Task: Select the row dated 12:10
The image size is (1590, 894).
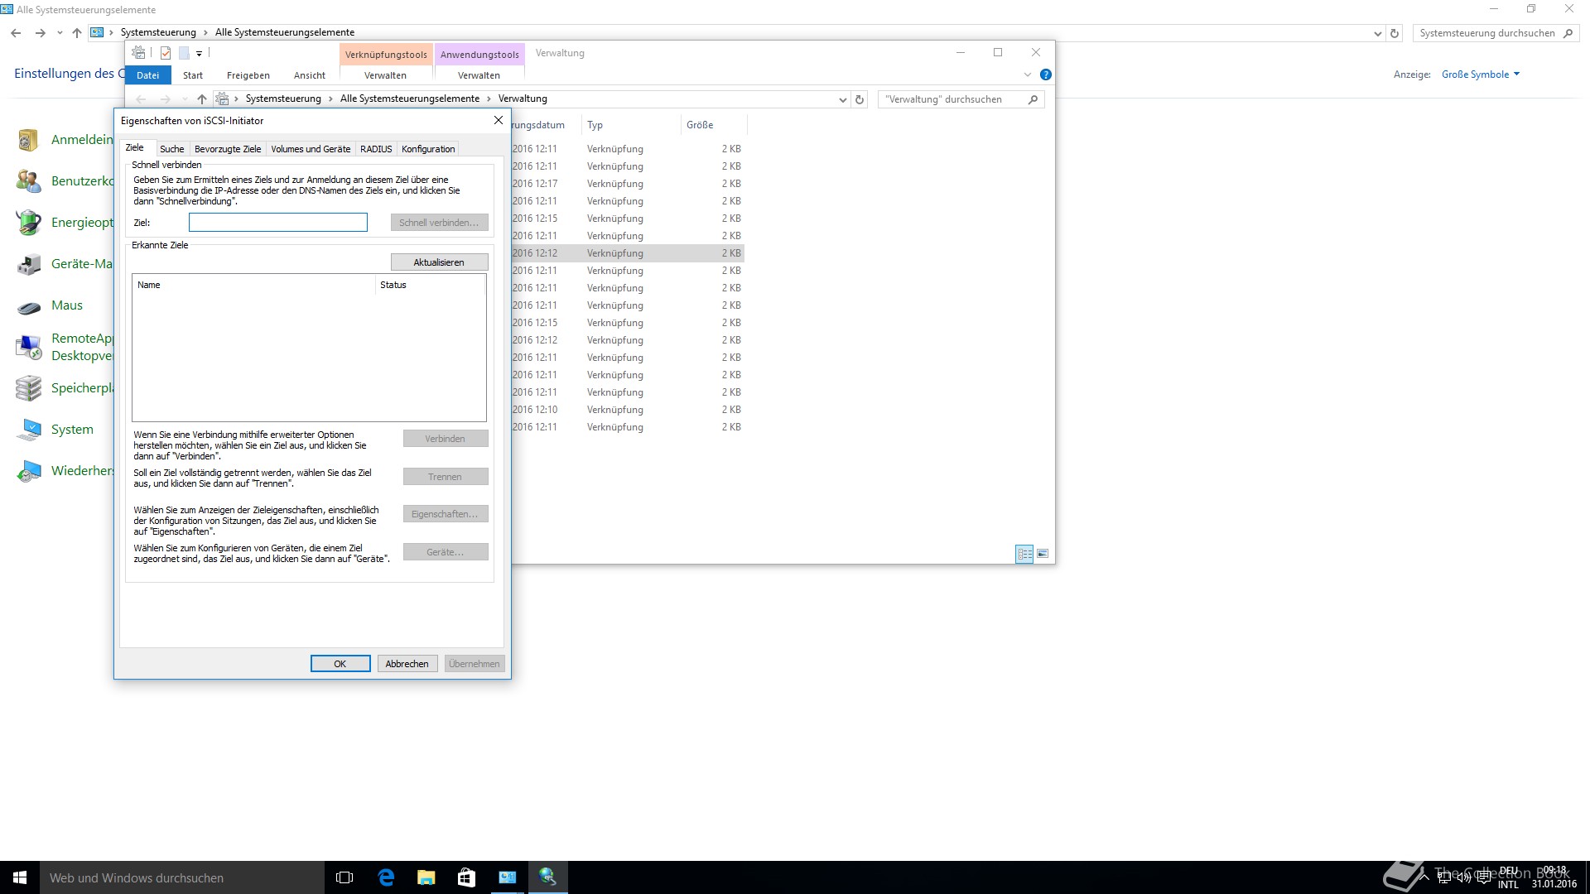Action: (x=628, y=410)
